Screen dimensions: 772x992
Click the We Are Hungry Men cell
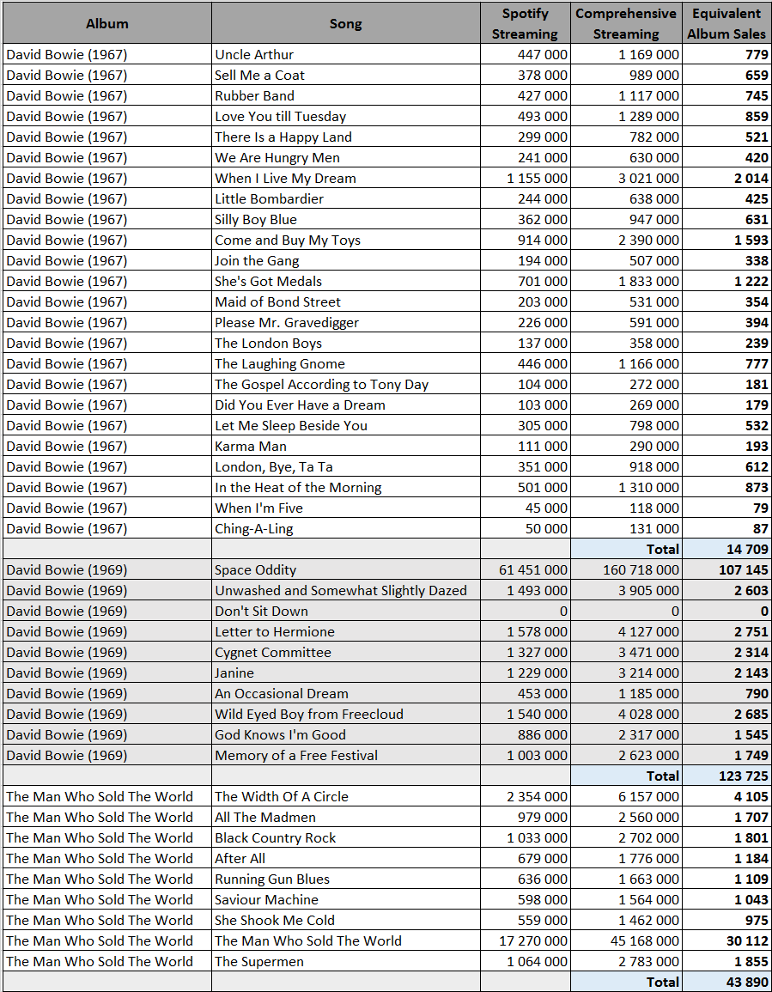[345, 157]
